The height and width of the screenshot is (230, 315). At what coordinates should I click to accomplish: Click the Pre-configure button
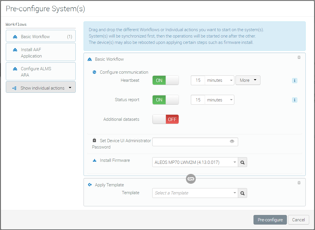click(270, 220)
